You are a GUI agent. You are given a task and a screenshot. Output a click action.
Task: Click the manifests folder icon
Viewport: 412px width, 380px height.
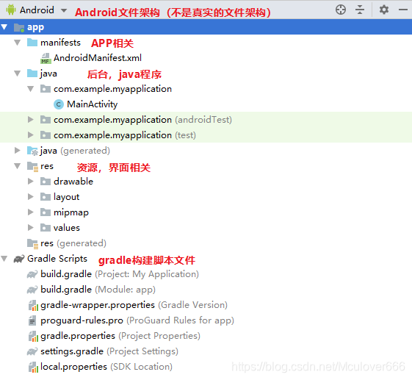(x=32, y=42)
